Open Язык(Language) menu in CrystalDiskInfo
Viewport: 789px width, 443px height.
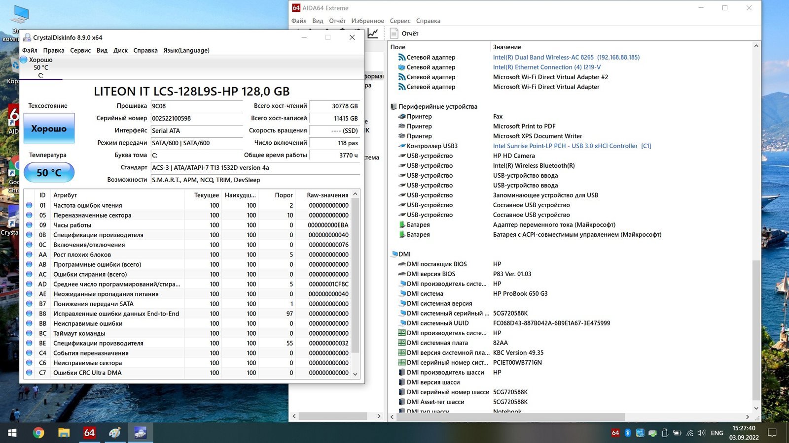[x=186, y=50]
